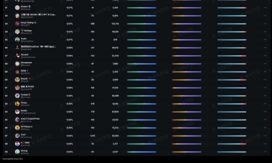Click Bozy3L's green-blue sentiment bar
The image size is (272, 163).
tap(142, 80)
